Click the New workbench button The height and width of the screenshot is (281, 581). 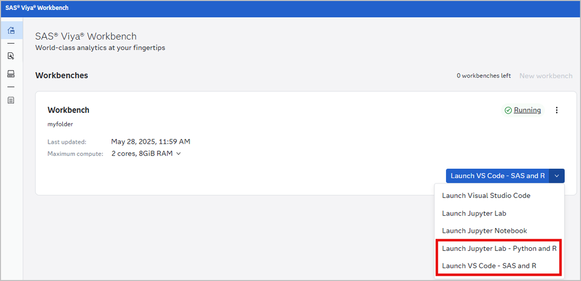click(546, 76)
